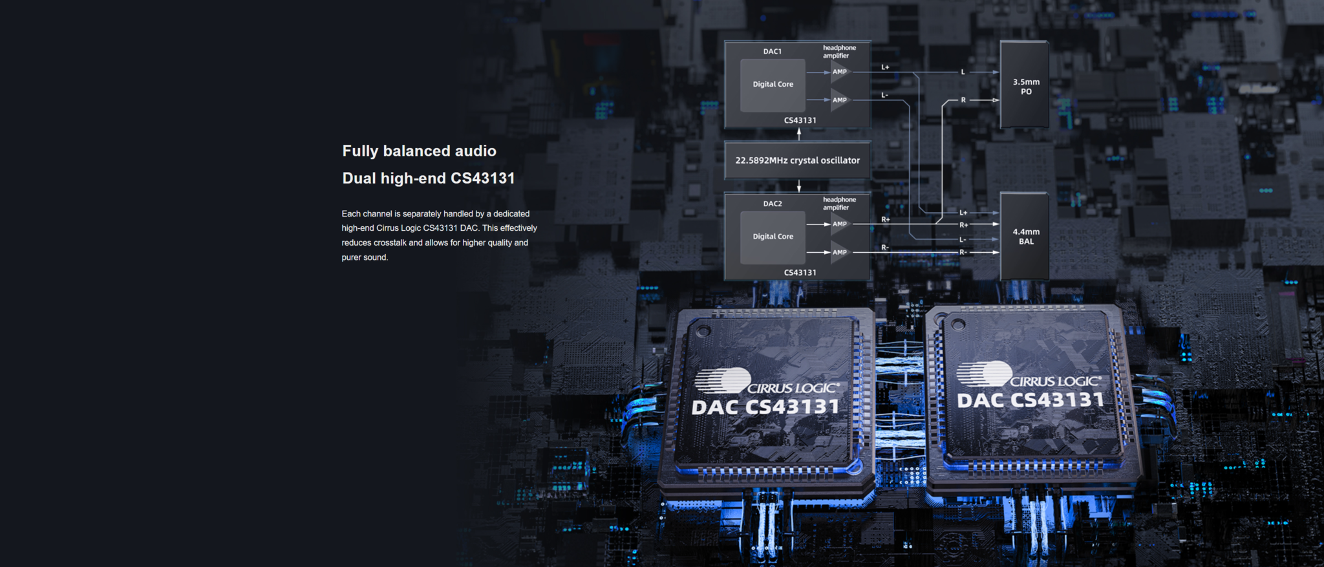Click the words "purer sound."
The image size is (1324, 567).
(365, 257)
